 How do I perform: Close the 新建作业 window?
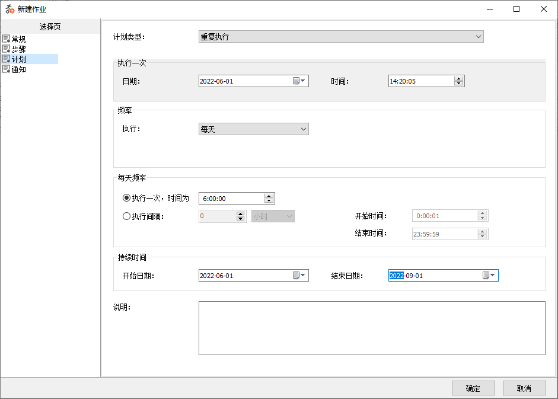[543, 9]
